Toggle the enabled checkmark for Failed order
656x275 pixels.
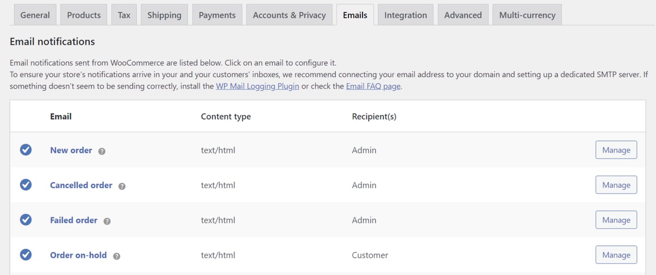(x=26, y=220)
